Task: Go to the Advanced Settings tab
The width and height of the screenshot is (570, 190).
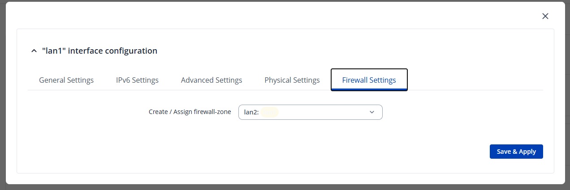Action: (212, 80)
